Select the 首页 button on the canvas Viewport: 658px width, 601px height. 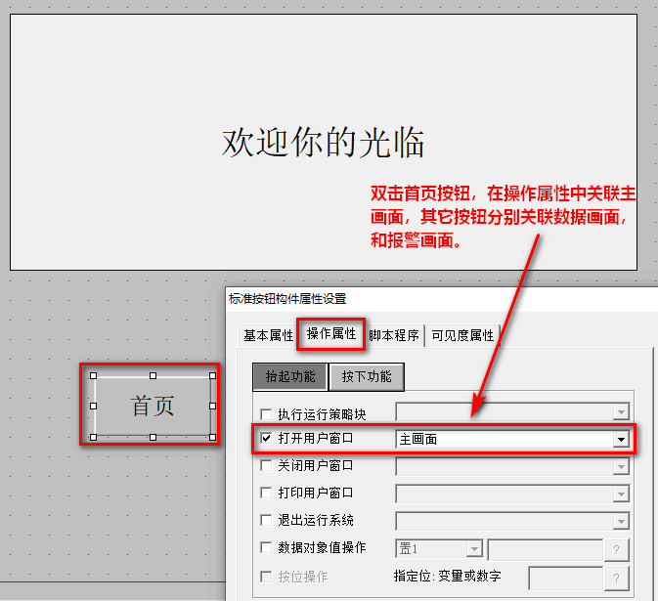(153, 406)
